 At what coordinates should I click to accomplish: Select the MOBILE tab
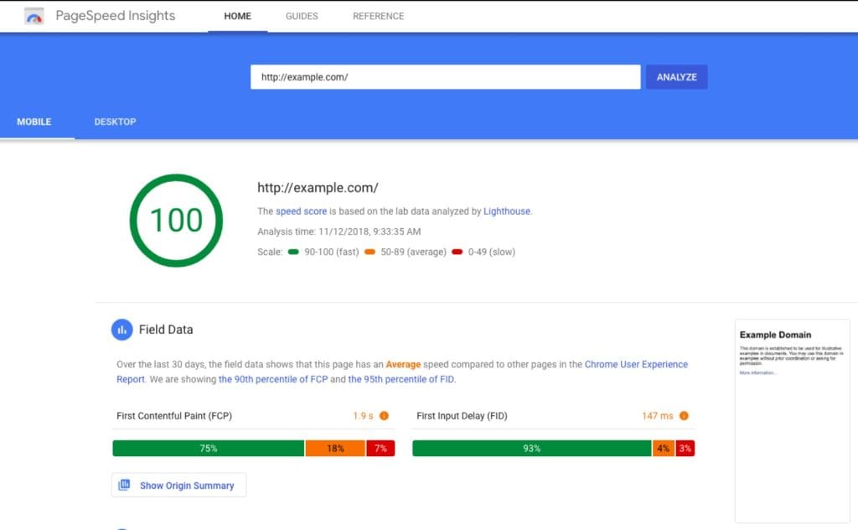coord(34,122)
